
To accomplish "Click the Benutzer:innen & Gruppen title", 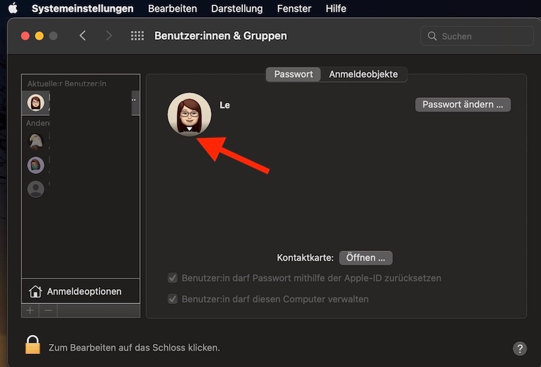I will (220, 36).
